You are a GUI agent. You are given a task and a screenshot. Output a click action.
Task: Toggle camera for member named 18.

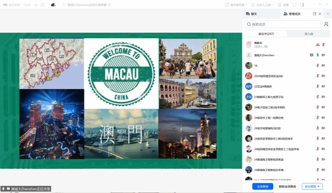323,65
